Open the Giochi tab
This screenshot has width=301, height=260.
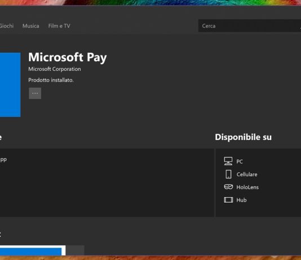(x=7, y=26)
